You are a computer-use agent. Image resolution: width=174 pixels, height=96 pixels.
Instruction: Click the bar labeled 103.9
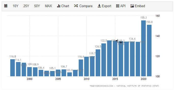point(69,74)
